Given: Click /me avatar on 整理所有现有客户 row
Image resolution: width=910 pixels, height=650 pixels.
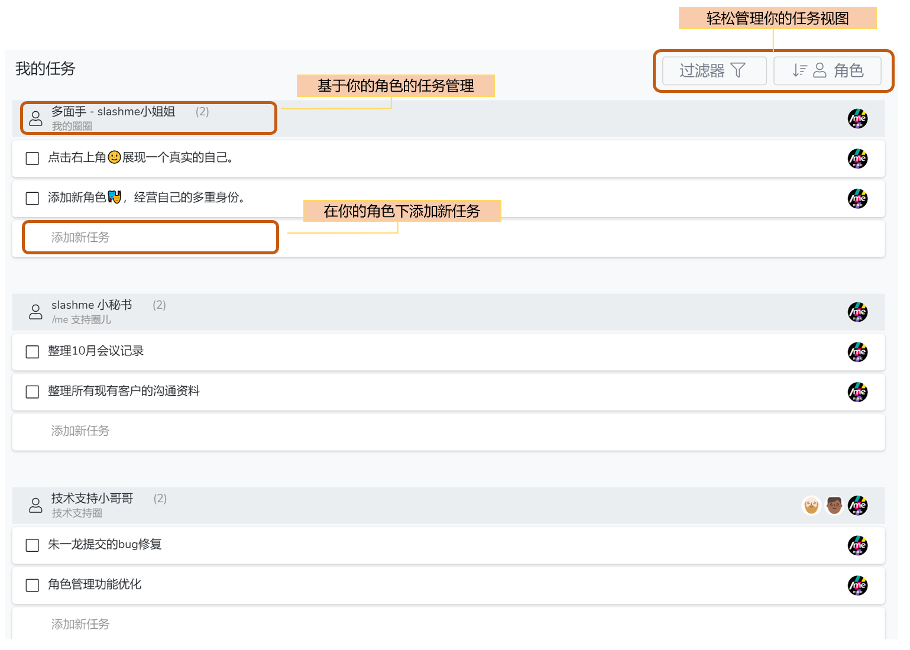Looking at the screenshot, I should pyautogui.click(x=857, y=392).
